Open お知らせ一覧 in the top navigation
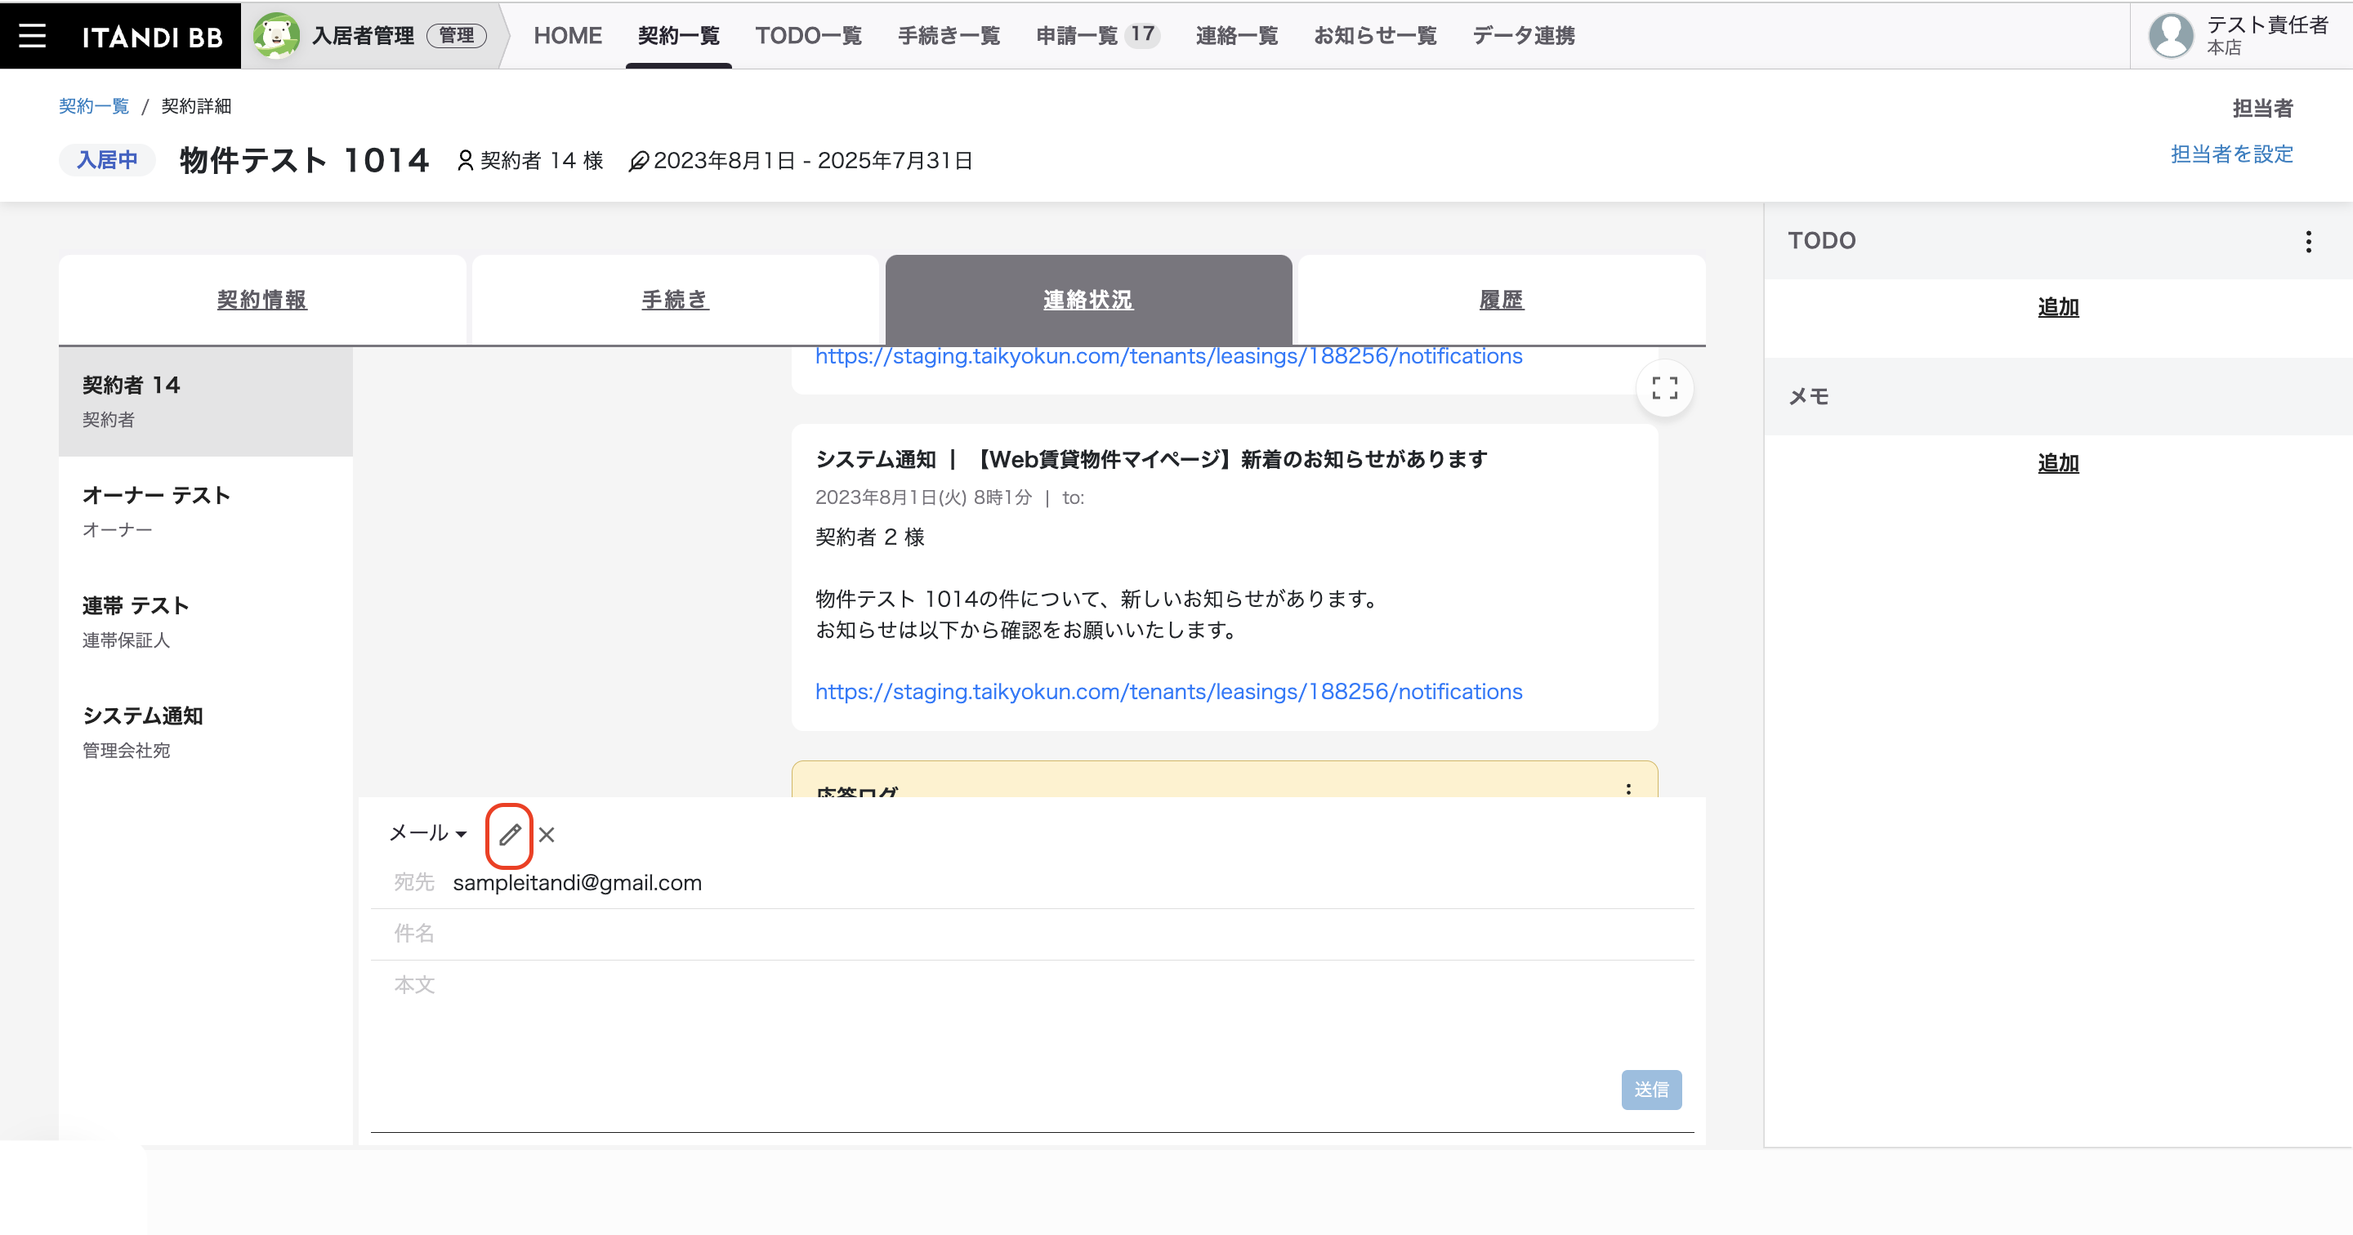Screen dimensions: 2353x1235 coord(1375,36)
